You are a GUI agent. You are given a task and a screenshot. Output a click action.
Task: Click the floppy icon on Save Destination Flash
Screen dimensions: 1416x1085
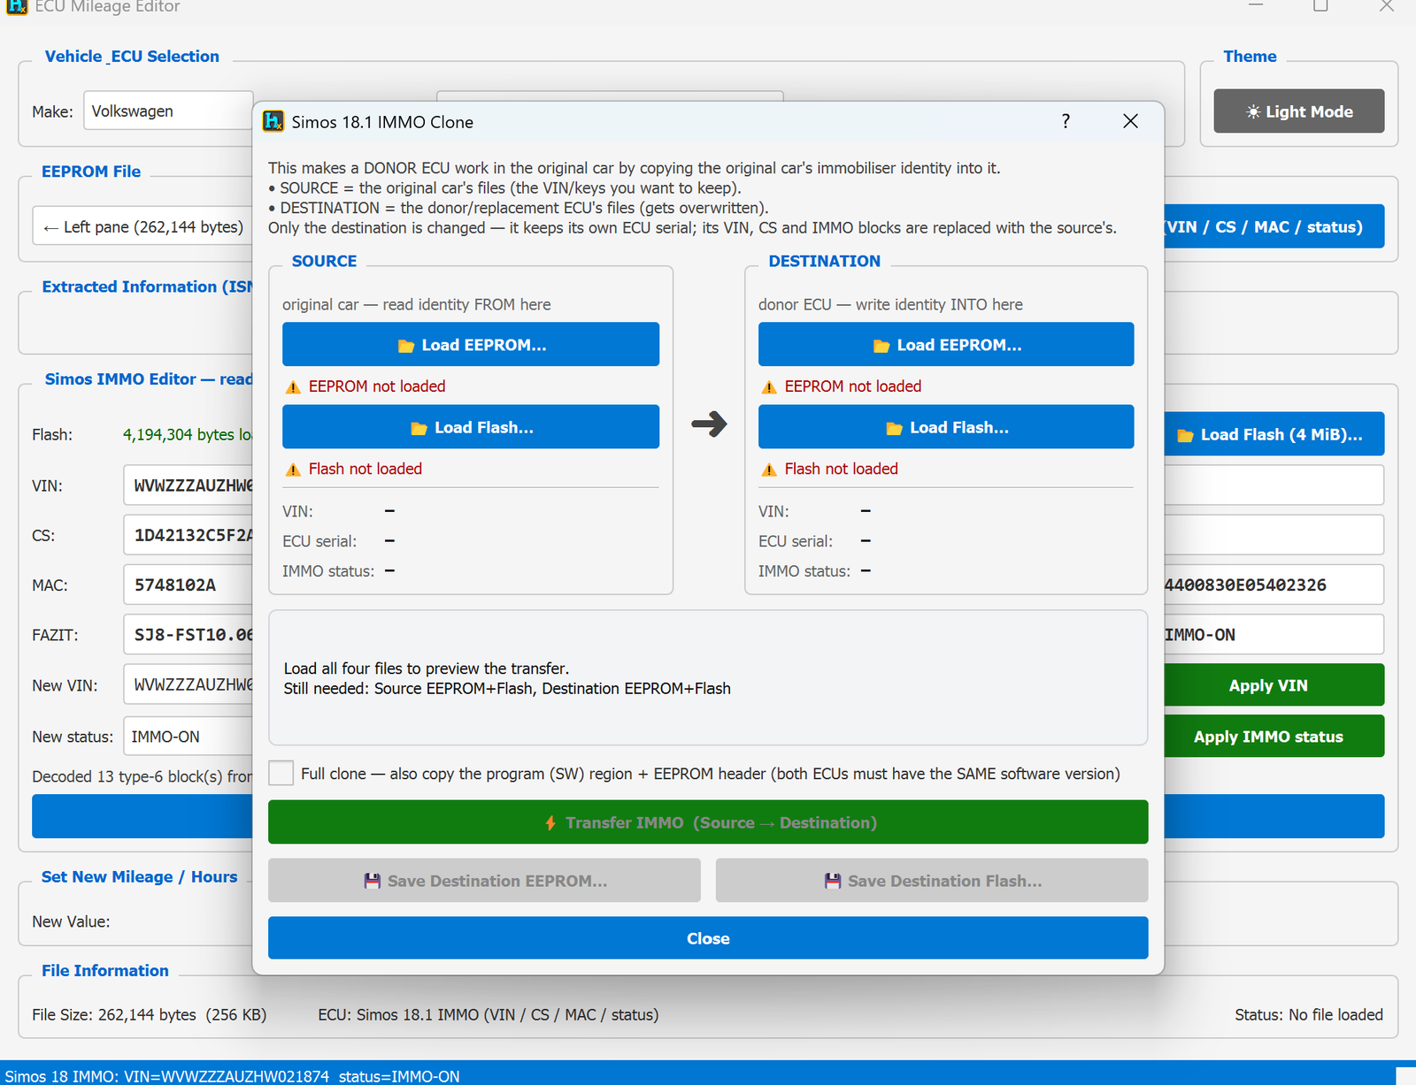click(833, 881)
